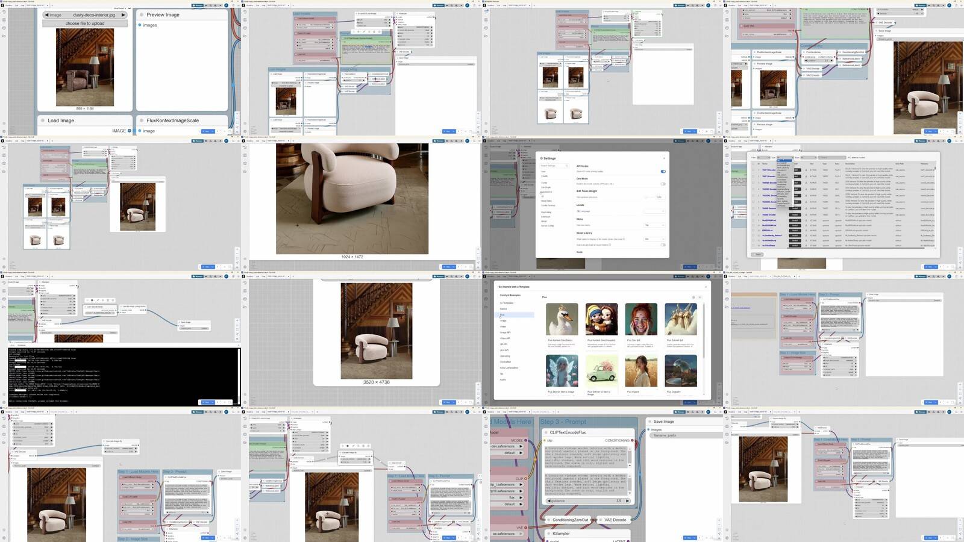Click the Search Settings input field
This screenshot has width=964, height=542.
554,166
